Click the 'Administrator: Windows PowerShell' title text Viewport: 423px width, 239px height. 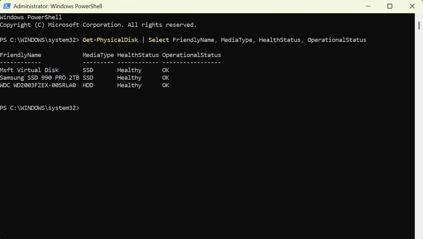click(58, 6)
